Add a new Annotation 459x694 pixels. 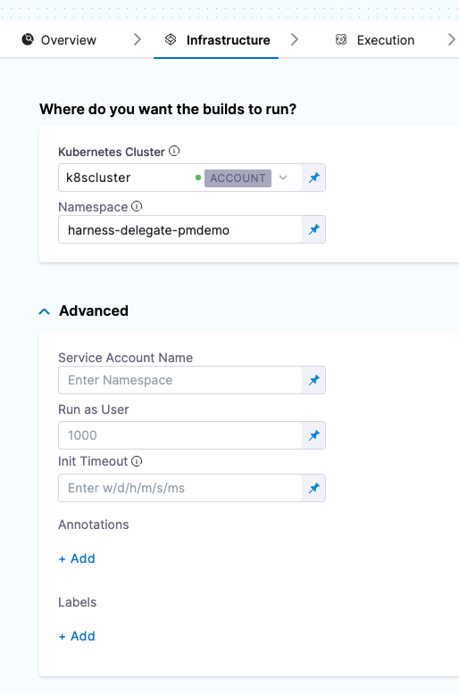[x=77, y=558]
